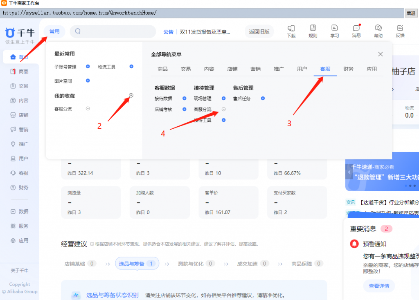Click the plus expander beside 我的收藏
Screen dimensions: 419x300
tap(131, 95)
